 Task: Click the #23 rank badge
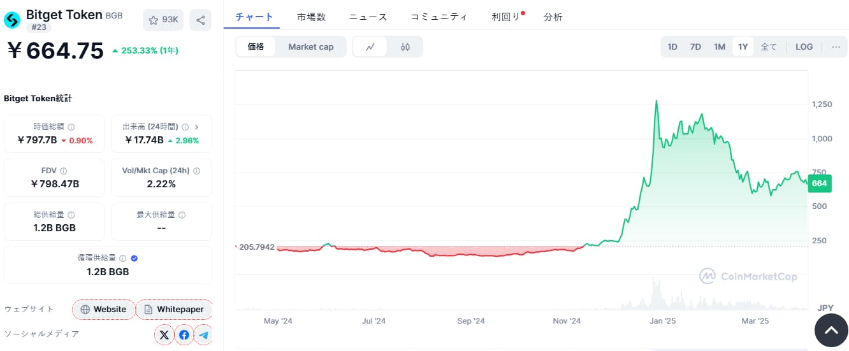tap(38, 27)
